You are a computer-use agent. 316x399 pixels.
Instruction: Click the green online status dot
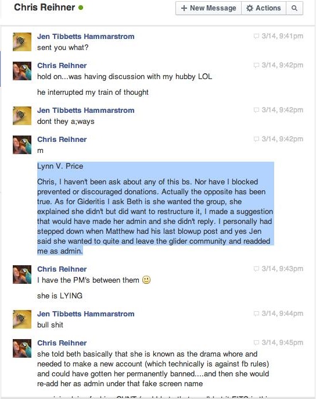81,8
